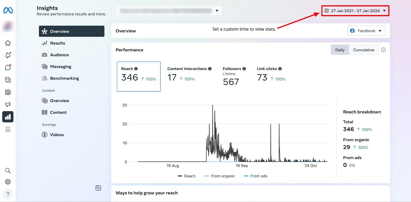This screenshot has height=202, width=411.
Task: Click From organic value 29
Action: [x=347, y=147]
